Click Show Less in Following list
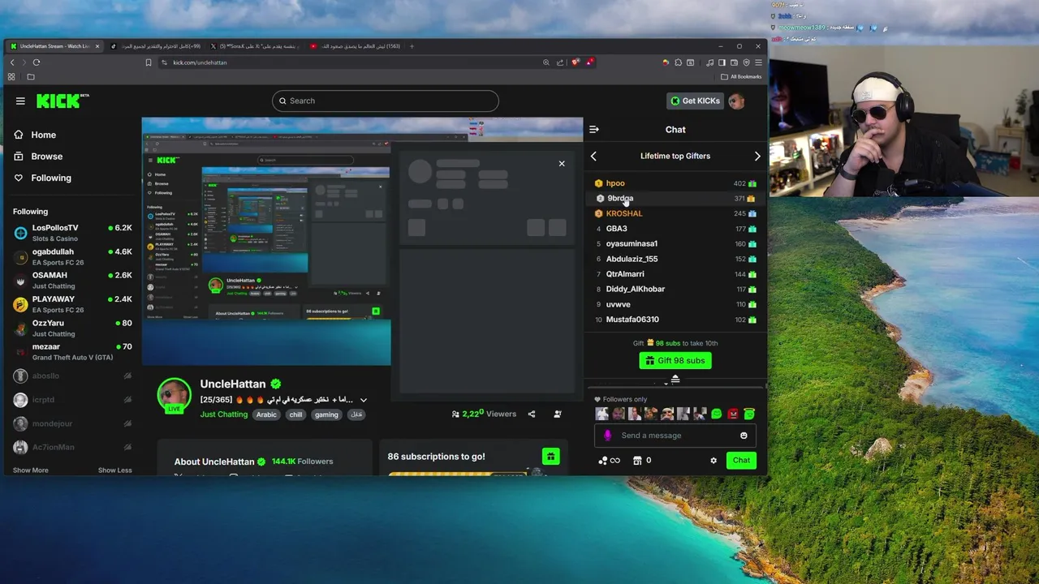Screen dimensions: 1039x584 pyautogui.click(x=115, y=470)
